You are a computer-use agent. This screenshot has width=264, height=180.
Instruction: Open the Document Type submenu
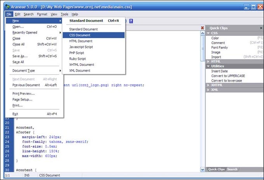click(x=34, y=71)
